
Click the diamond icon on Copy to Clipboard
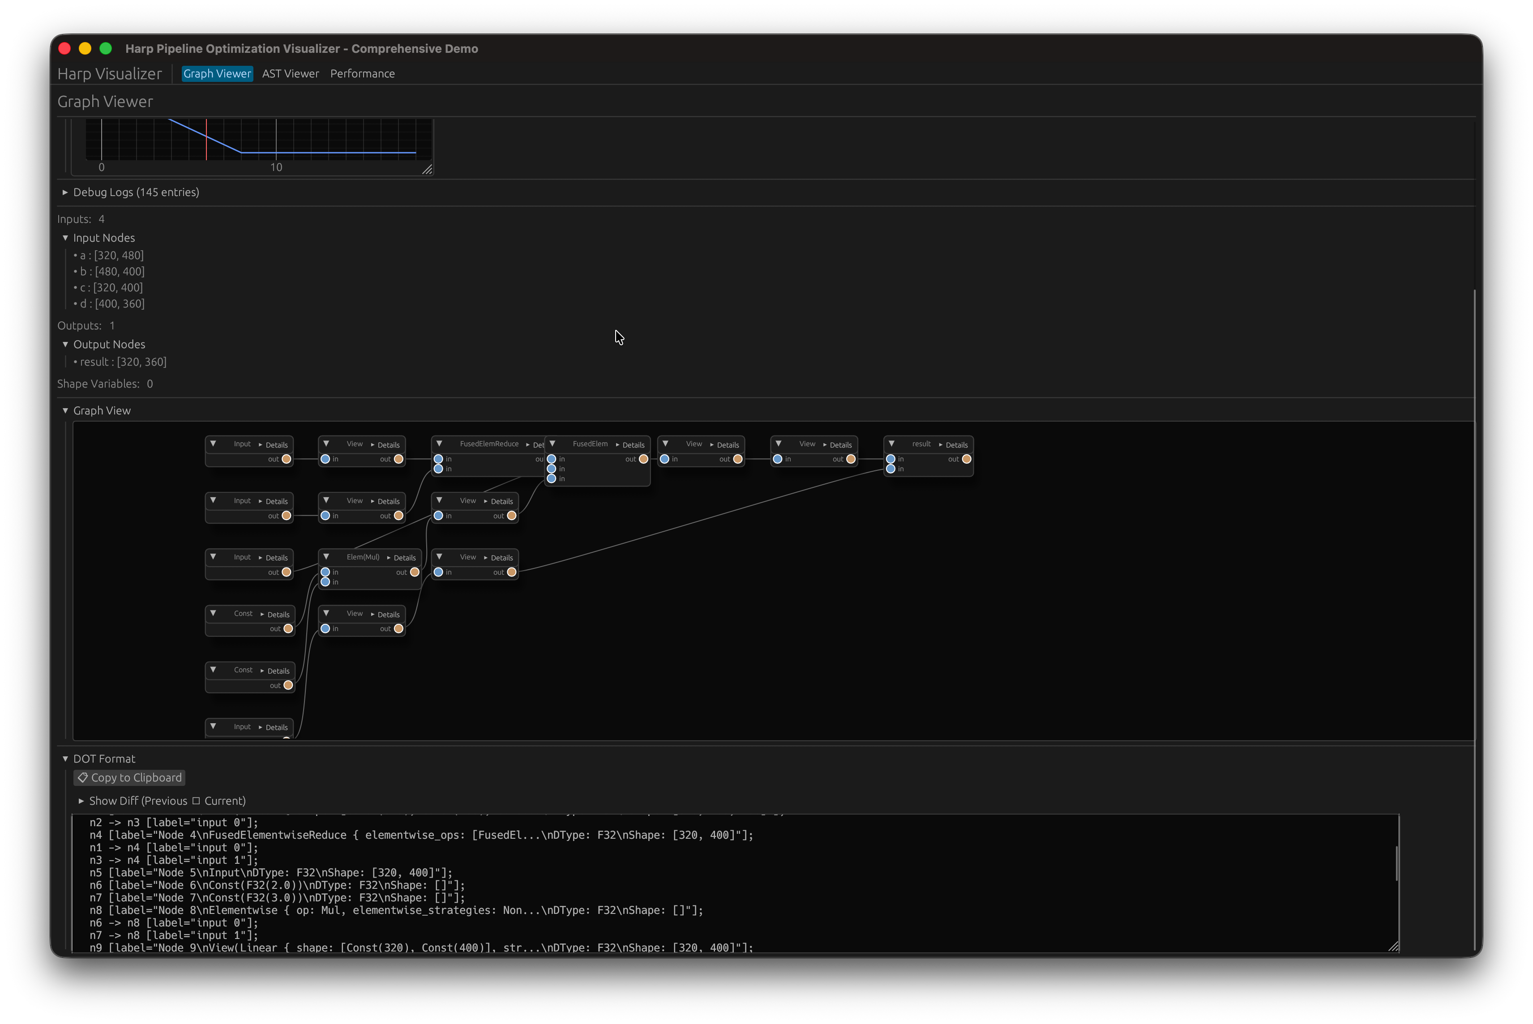83,777
